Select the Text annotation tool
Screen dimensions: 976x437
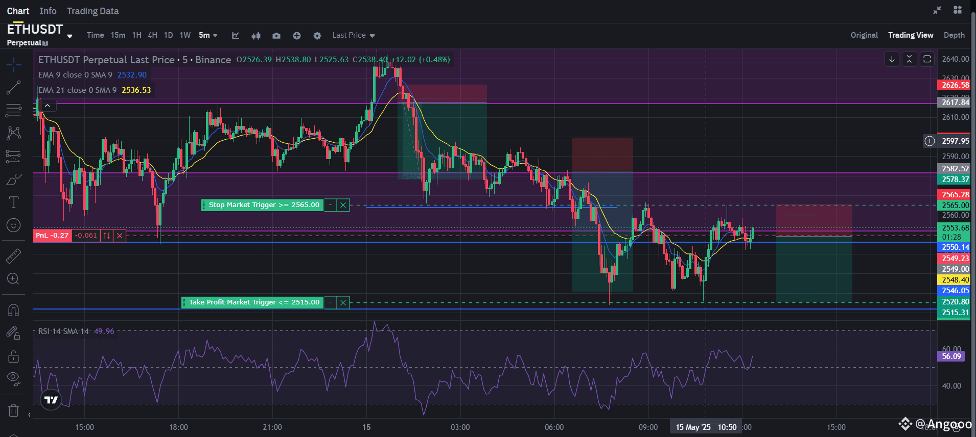13,202
